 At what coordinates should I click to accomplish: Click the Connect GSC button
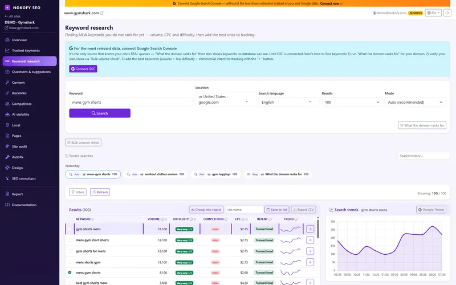tap(83, 69)
